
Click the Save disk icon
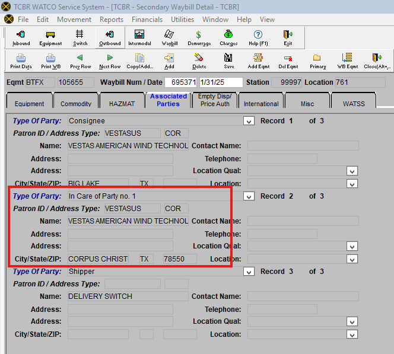pos(228,61)
